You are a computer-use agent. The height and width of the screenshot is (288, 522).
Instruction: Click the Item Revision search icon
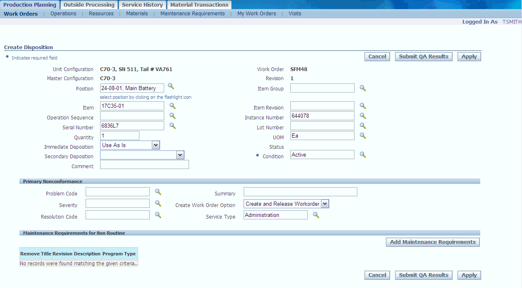click(363, 106)
